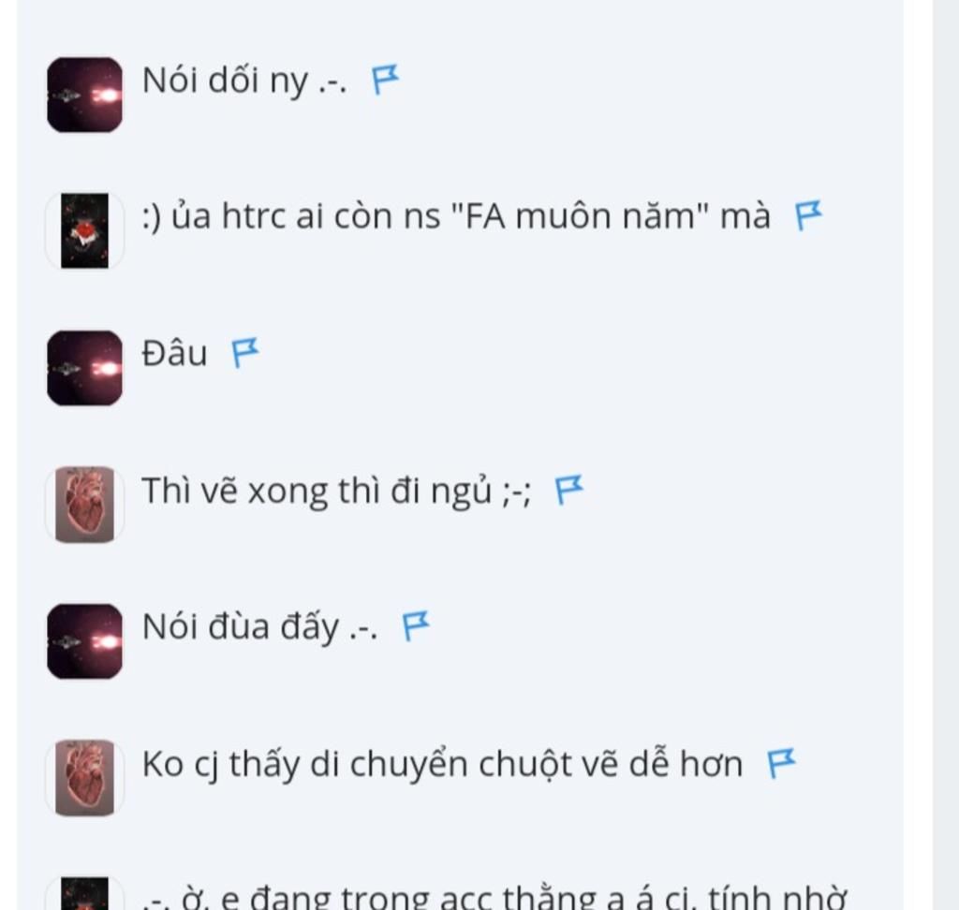Click the flag beside "Nói đùa đấy .-."
Screen dimensions: 959x910
[416, 626]
